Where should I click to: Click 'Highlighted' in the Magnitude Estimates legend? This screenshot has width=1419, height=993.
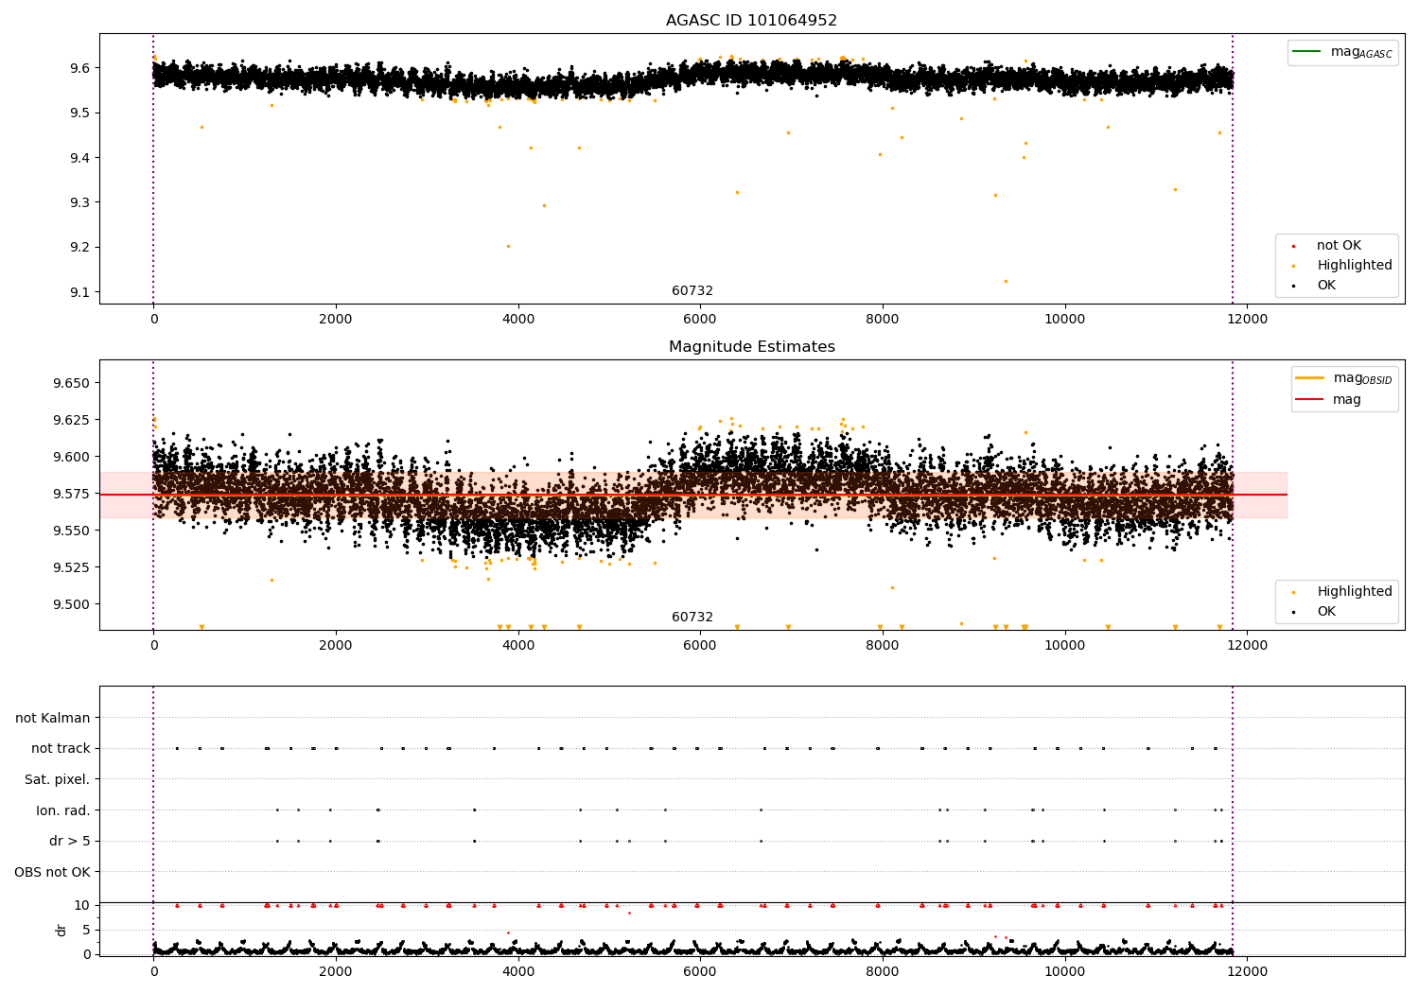[1355, 592]
